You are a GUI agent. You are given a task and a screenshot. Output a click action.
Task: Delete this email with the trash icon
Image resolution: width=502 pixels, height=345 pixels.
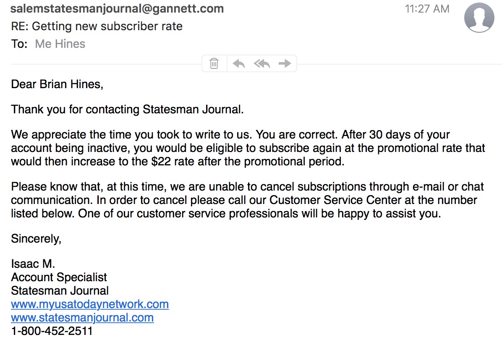click(x=214, y=63)
